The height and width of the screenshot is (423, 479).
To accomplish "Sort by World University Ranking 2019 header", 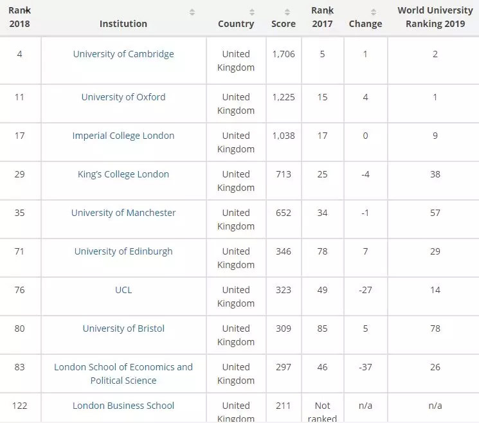I will [435, 17].
